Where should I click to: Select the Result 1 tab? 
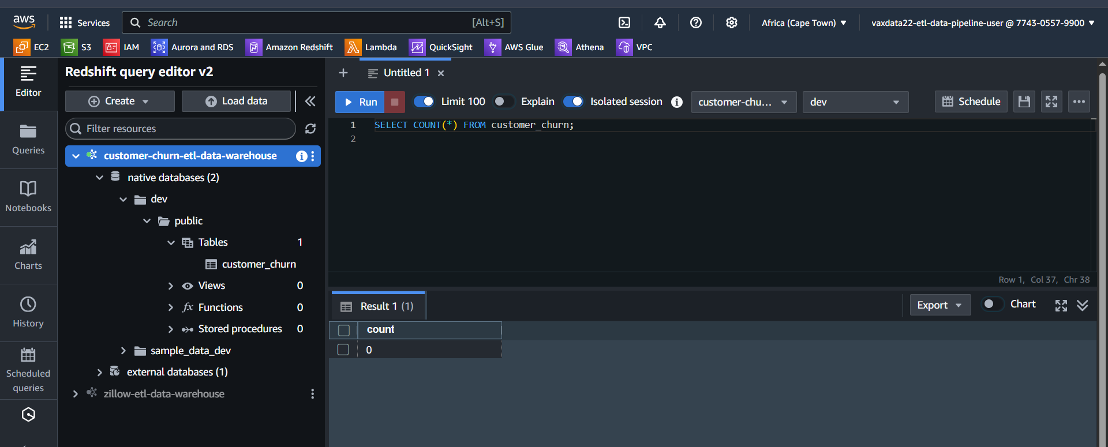point(378,306)
